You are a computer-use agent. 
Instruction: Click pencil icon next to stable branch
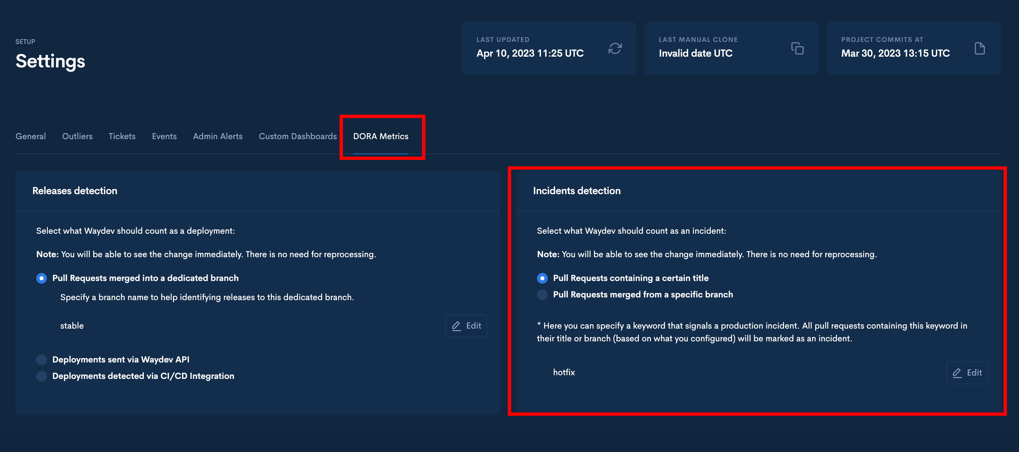pos(457,326)
